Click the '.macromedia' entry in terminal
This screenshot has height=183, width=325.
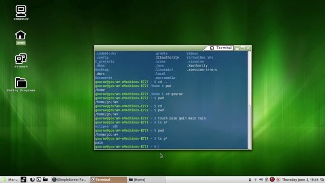click(x=165, y=78)
